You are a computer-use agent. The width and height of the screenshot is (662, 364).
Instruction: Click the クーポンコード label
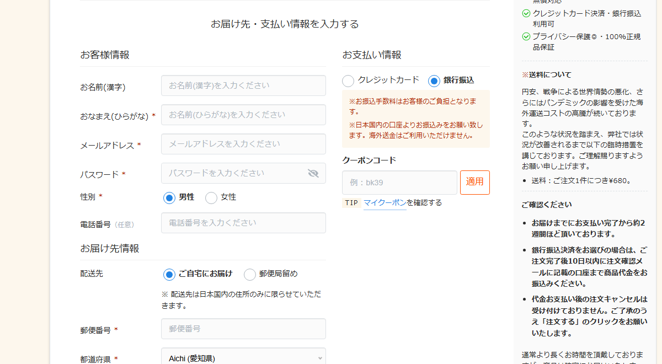point(369,160)
